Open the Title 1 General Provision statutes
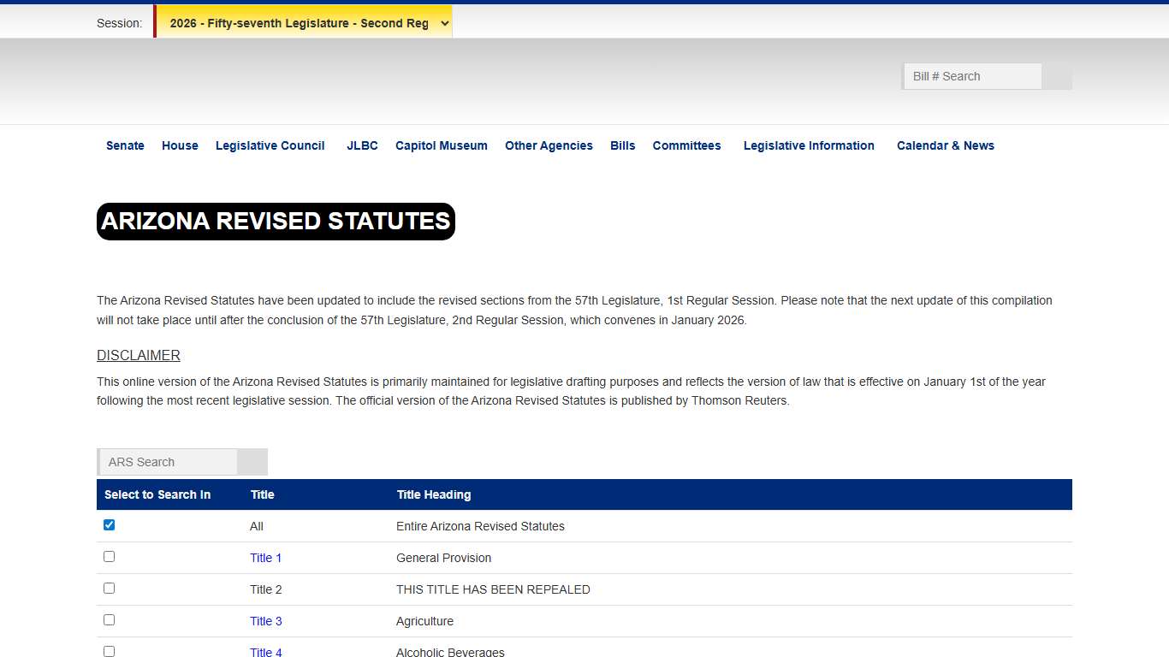This screenshot has height=657, width=1169. pyautogui.click(x=265, y=558)
